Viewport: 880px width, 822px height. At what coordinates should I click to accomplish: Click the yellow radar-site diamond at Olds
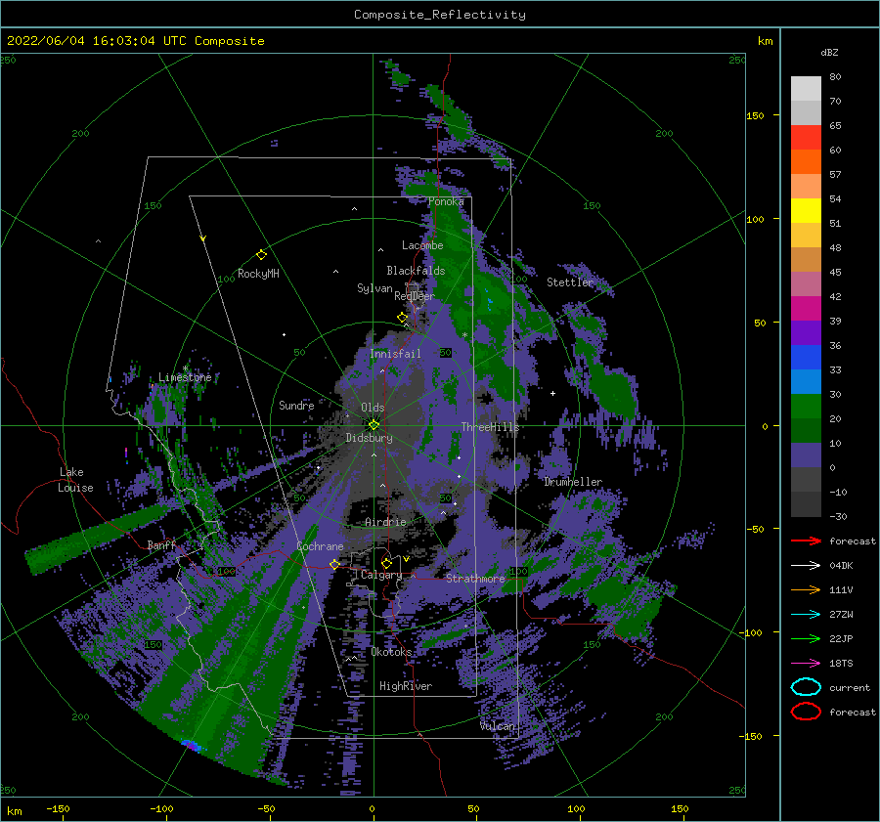click(374, 425)
